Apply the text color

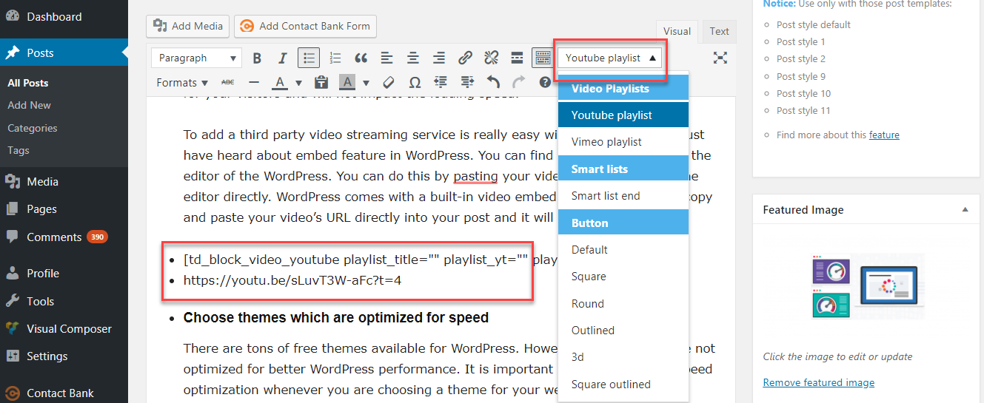click(x=280, y=82)
